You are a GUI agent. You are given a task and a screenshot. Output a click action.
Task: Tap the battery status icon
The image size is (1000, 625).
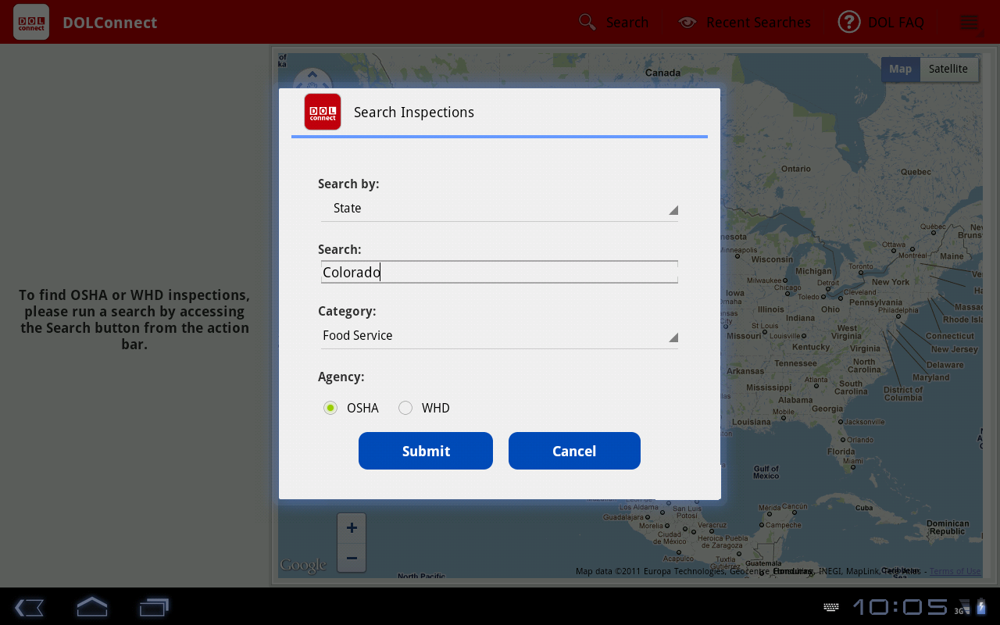click(x=981, y=607)
